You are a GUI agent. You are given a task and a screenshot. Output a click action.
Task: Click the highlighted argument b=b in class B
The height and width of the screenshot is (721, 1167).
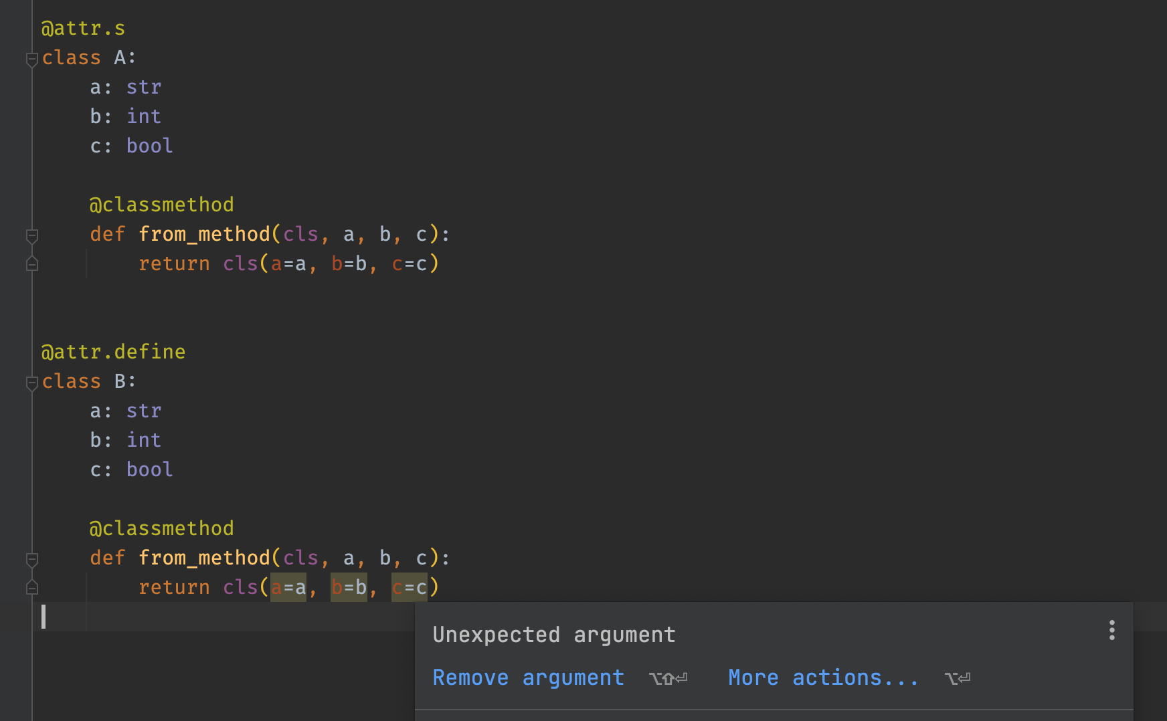click(349, 587)
